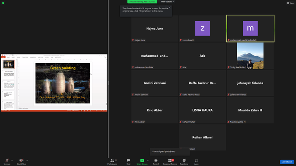The width and height of the screenshot is (296, 166).
Task: Expand audio options arrow beside Unmute
Action: [12, 160]
